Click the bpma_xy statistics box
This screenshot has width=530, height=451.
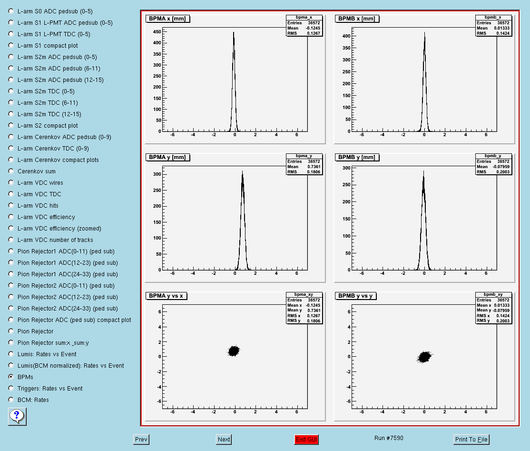(304, 308)
